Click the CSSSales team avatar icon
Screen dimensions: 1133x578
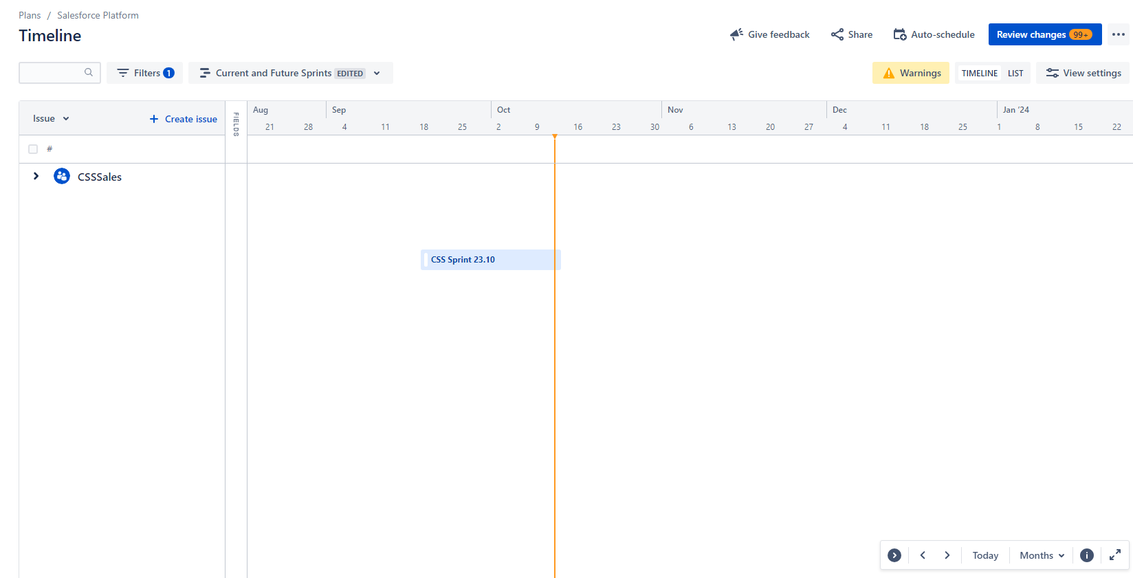click(x=62, y=176)
